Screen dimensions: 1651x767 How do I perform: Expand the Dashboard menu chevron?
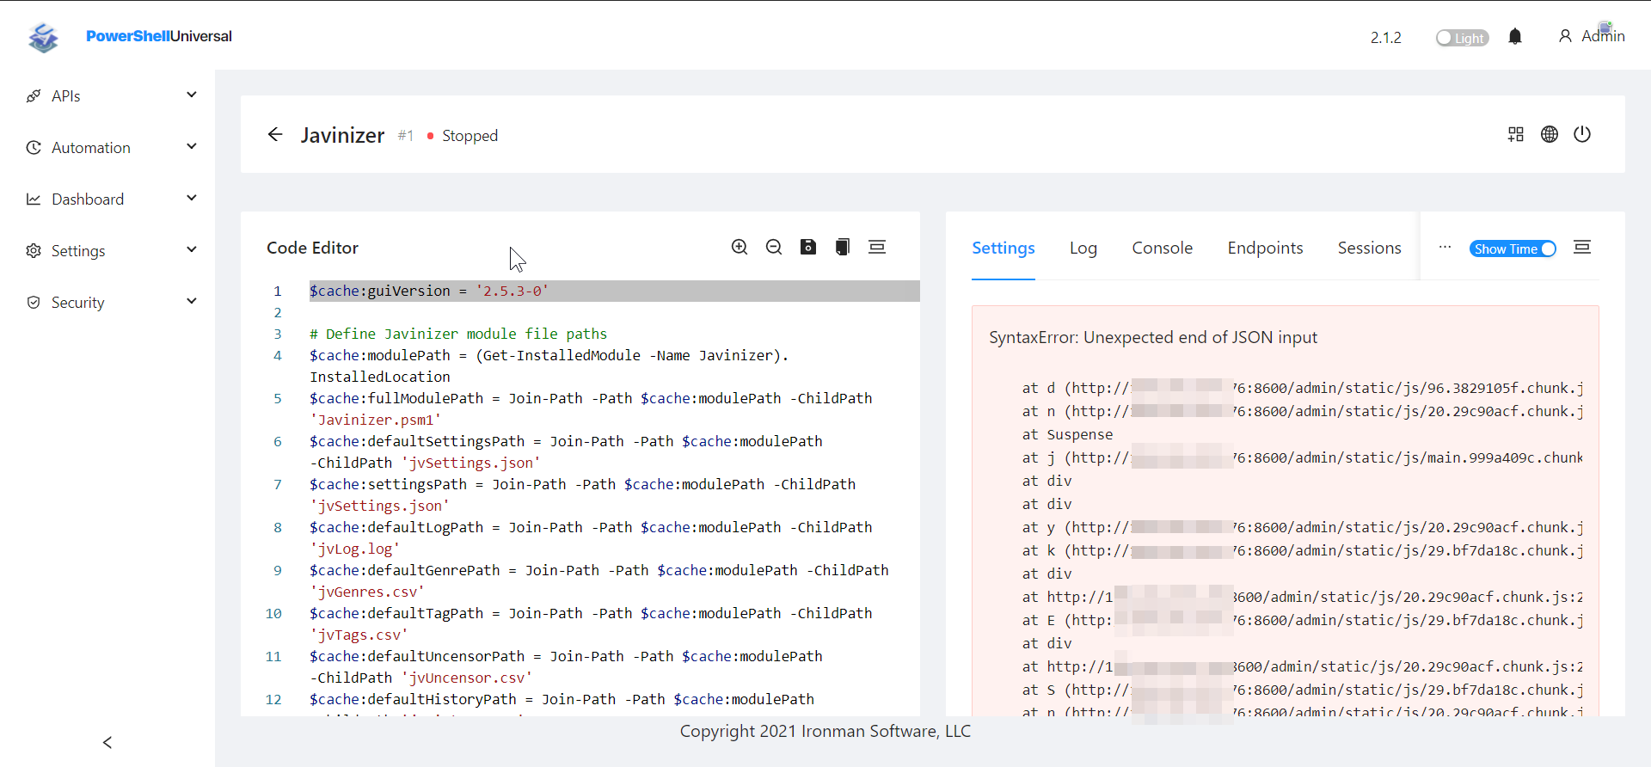(192, 198)
